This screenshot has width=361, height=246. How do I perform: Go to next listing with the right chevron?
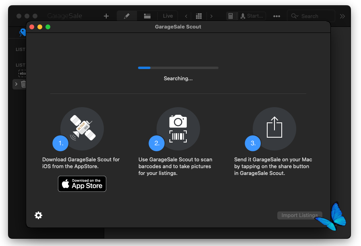[211, 16]
